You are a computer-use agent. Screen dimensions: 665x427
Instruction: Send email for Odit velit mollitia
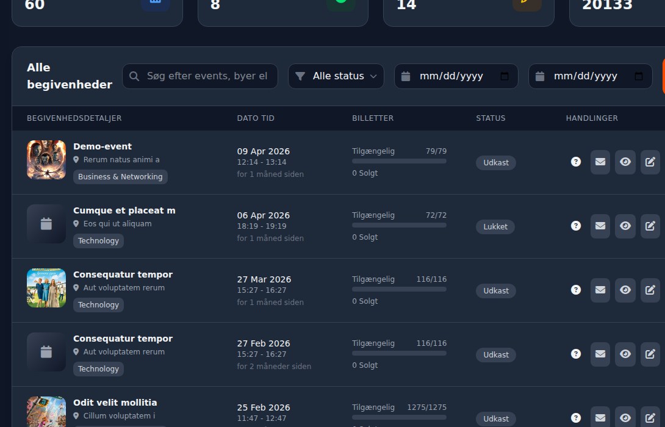(x=600, y=417)
